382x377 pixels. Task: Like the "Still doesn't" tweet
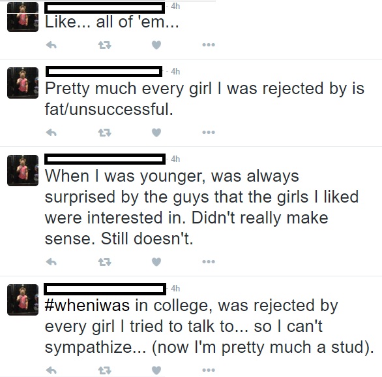[x=156, y=262]
